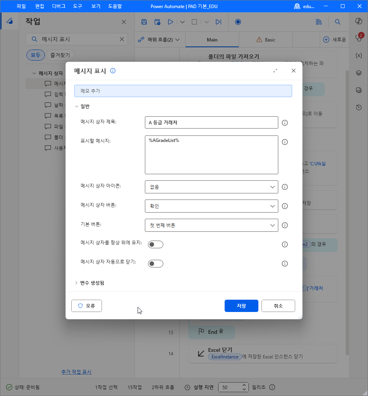Open the 디버그 menu
This screenshot has width=368, height=396.
point(59,6)
